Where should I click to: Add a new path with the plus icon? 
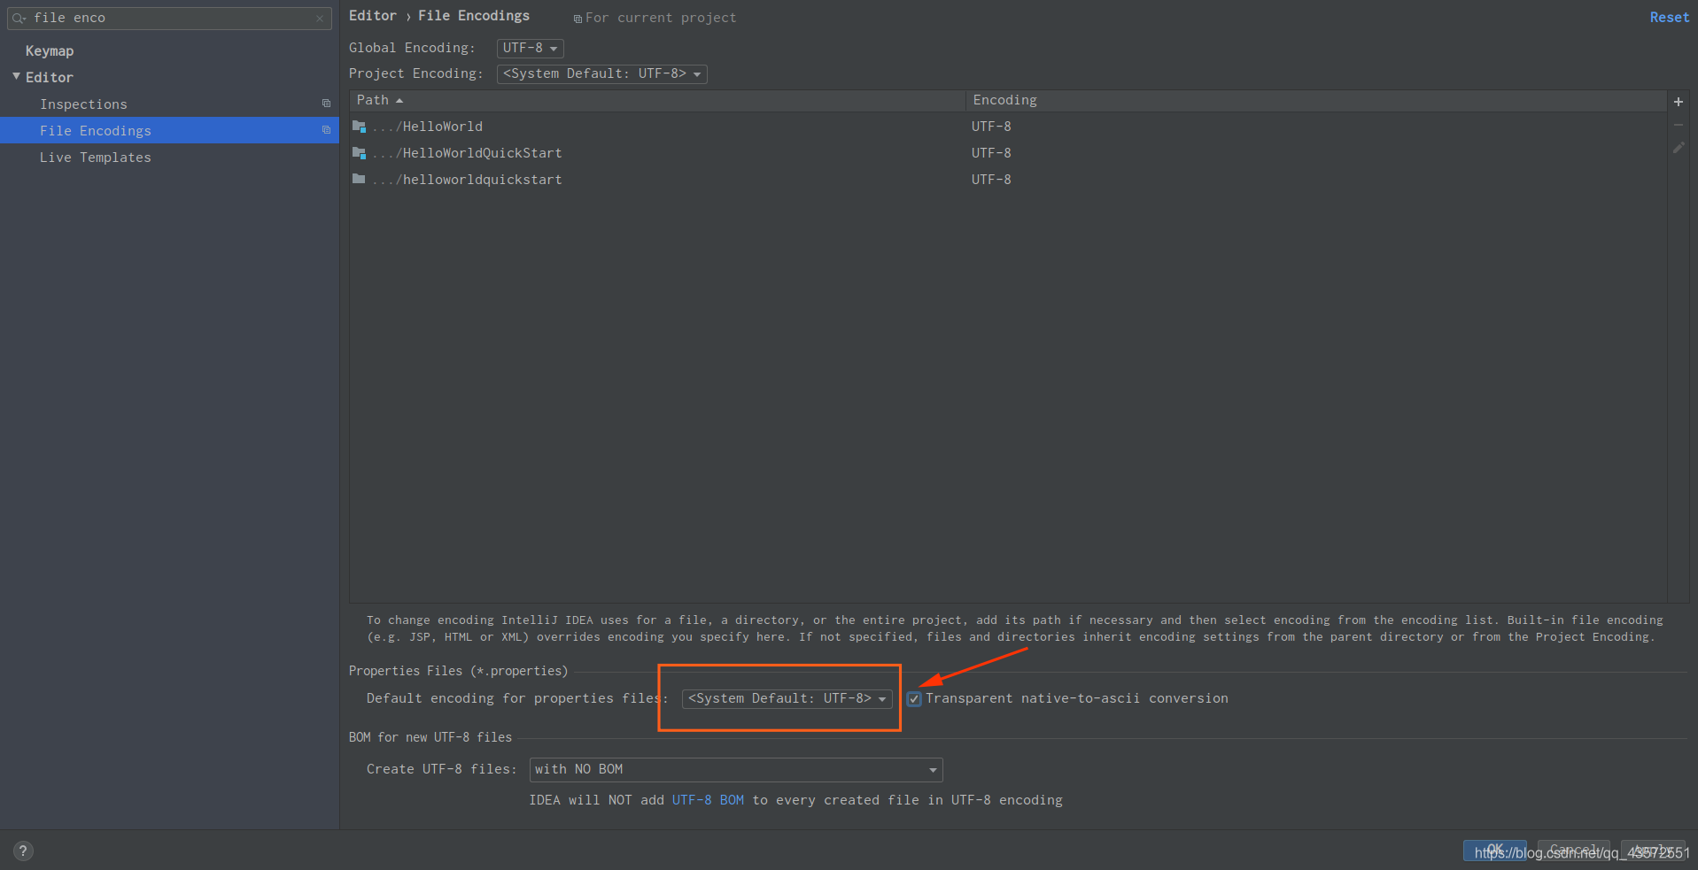[x=1679, y=102]
